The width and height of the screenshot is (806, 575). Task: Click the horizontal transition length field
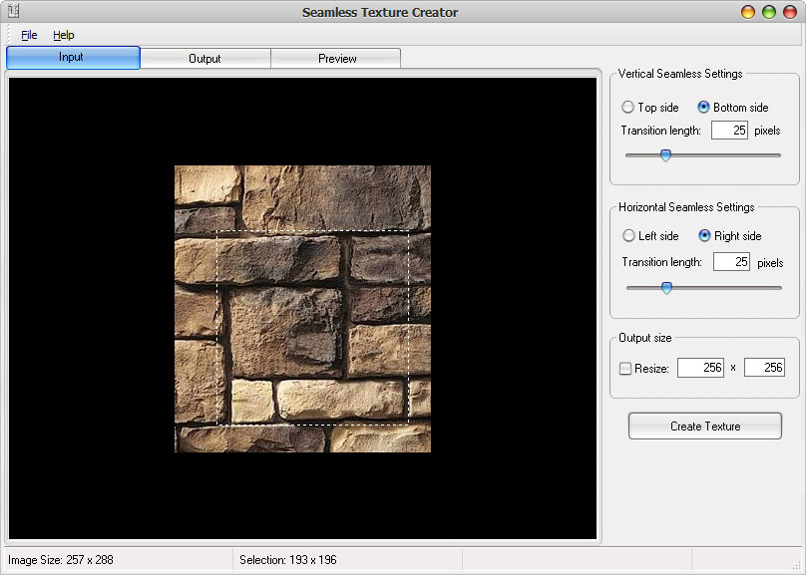pos(730,261)
